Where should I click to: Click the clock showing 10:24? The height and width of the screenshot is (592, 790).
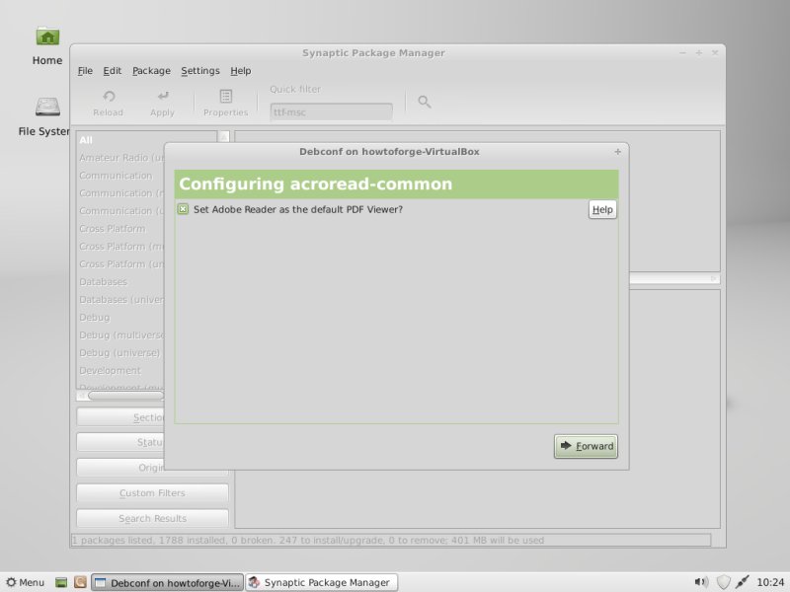(x=770, y=582)
